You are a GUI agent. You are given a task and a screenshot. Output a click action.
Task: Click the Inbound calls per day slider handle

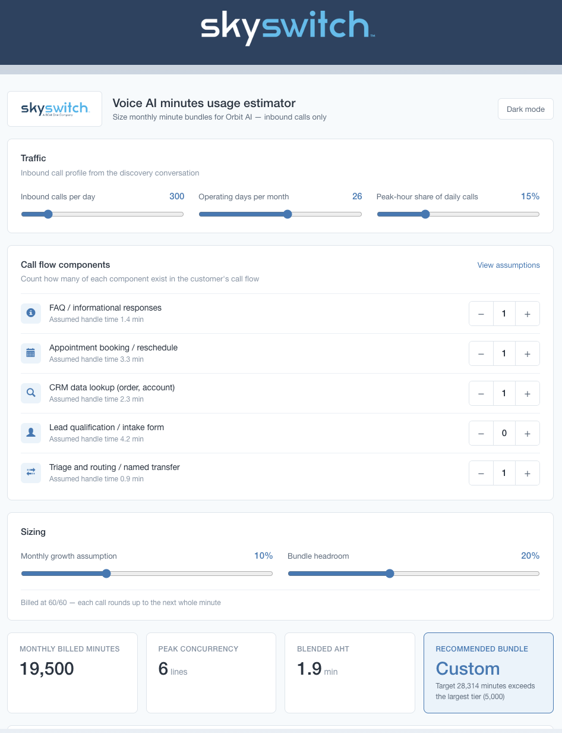tap(48, 214)
